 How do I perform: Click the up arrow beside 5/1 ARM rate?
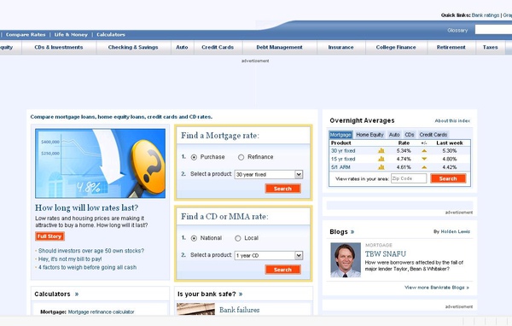click(424, 167)
